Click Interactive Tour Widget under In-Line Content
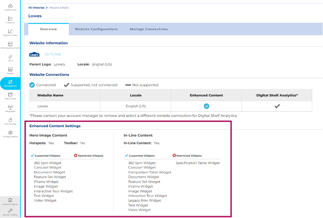Viewport: 323px width, 218px height. 147,196
